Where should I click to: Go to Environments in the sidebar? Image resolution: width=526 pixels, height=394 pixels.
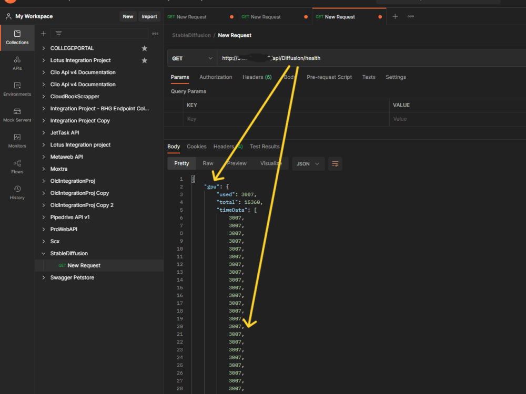(x=17, y=89)
